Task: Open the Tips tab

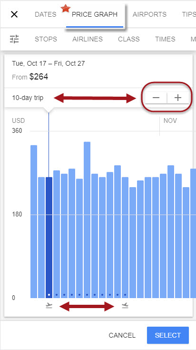Action: pyautogui.click(x=189, y=14)
